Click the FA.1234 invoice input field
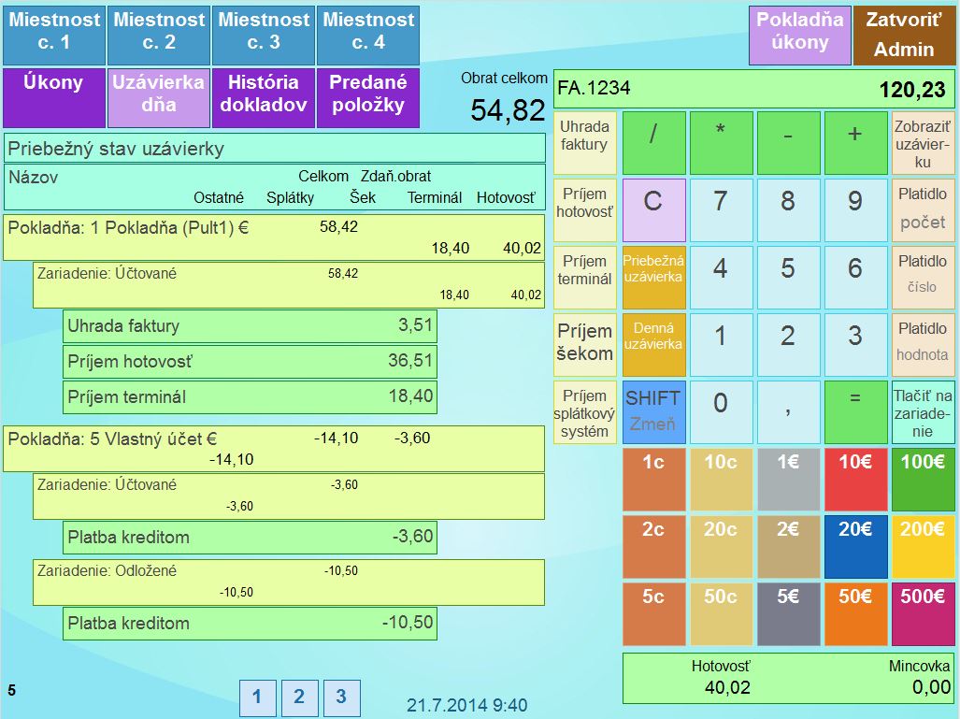This screenshot has height=719, width=960. coord(753,90)
